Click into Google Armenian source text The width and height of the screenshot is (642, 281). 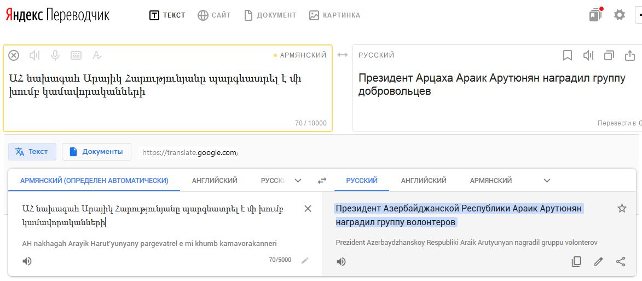[x=152, y=216]
